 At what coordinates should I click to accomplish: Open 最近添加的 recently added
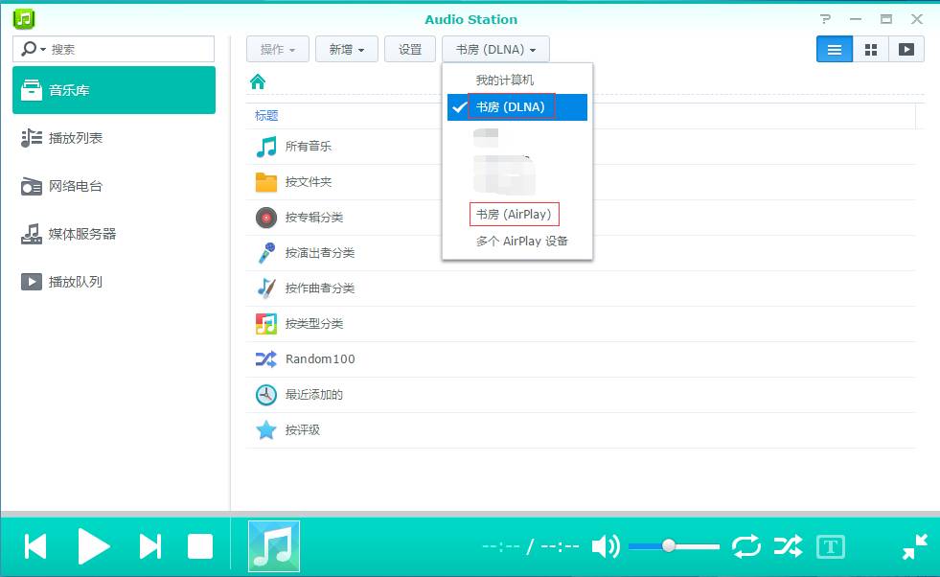point(581,395)
